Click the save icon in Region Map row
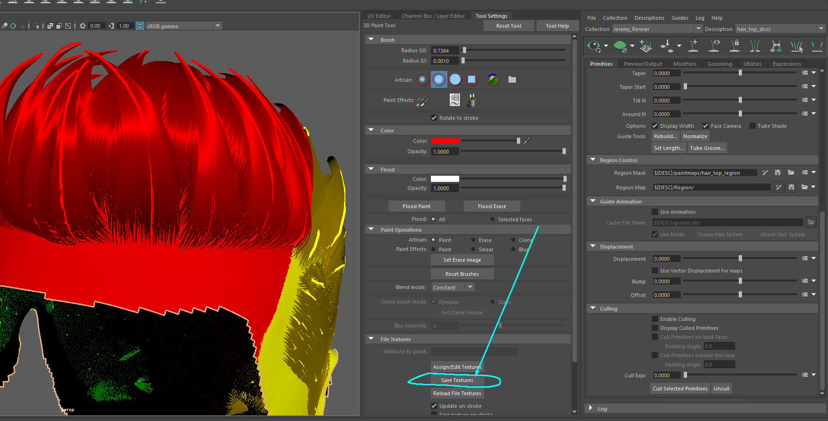828x421 pixels. [x=791, y=187]
